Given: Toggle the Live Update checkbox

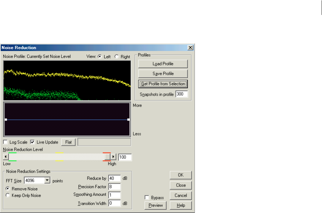Looking at the screenshot, I should (32, 142).
